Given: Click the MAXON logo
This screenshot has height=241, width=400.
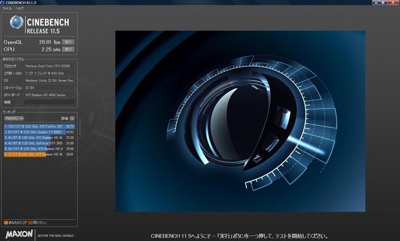Looking at the screenshot, I should 19,234.
